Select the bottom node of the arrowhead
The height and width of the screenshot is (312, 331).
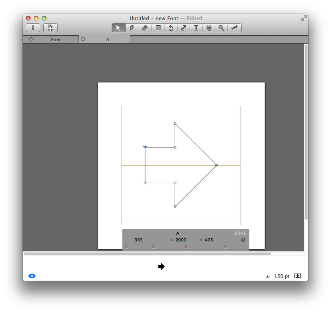tap(175, 207)
